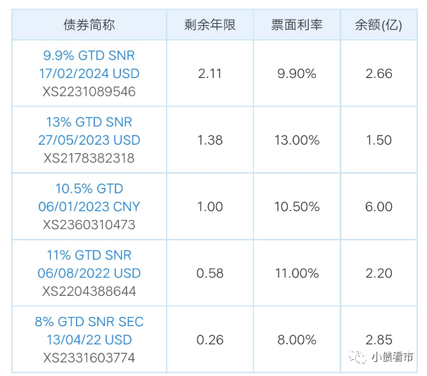Open the 13% GTD SNR 27/05/2023 USD bond link

tap(89, 131)
